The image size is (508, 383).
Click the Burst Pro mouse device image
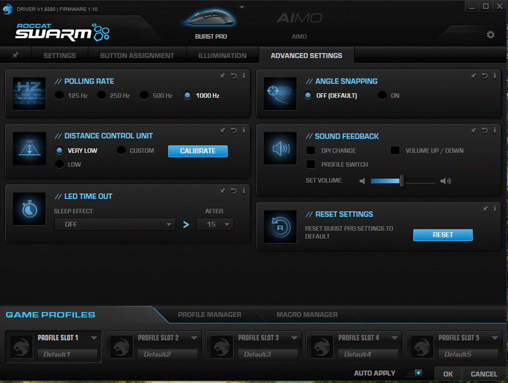tap(210, 18)
